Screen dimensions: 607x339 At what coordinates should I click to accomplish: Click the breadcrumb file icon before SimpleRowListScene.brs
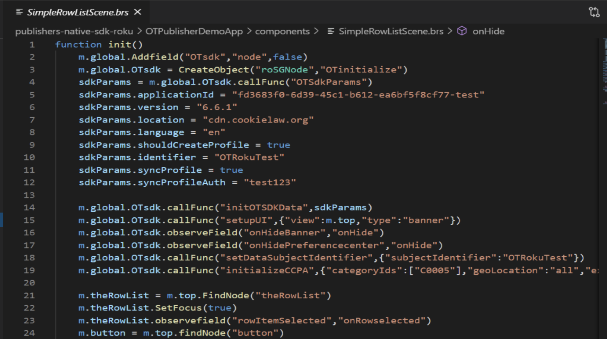pos(331,31)
